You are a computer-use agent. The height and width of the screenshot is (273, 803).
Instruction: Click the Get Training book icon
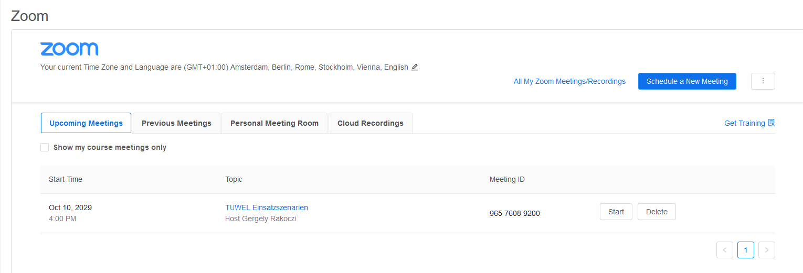tap(771, 123)
